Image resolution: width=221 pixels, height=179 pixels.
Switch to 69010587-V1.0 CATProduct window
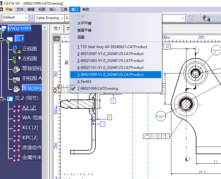point(116,53)
